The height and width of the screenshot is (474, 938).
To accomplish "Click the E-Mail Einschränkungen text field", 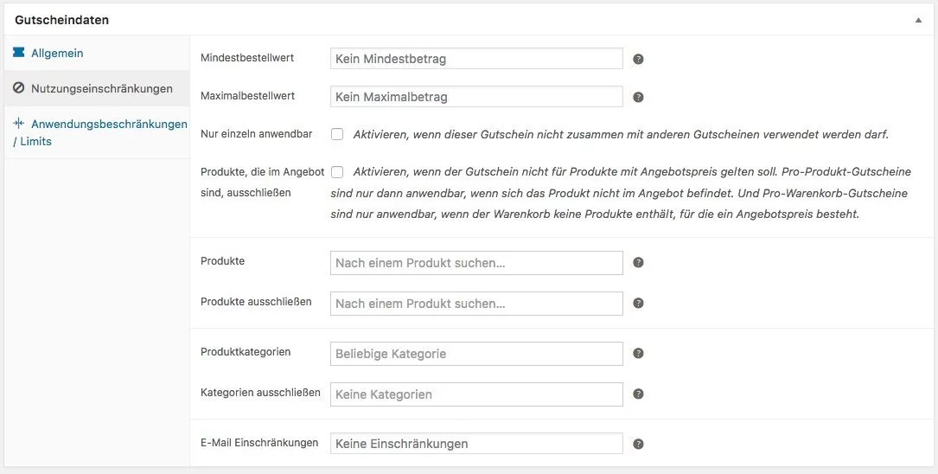I will pyautogui.click(x=476, y=444).
